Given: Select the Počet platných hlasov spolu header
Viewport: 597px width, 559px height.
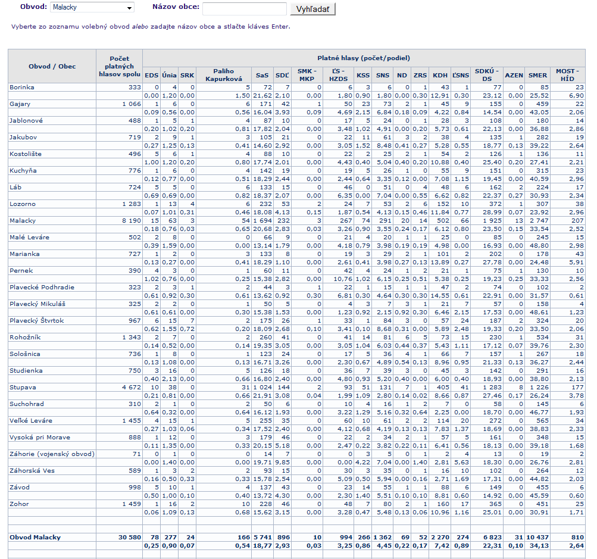Looking at the screenshot, I should [x=120, y=66].
